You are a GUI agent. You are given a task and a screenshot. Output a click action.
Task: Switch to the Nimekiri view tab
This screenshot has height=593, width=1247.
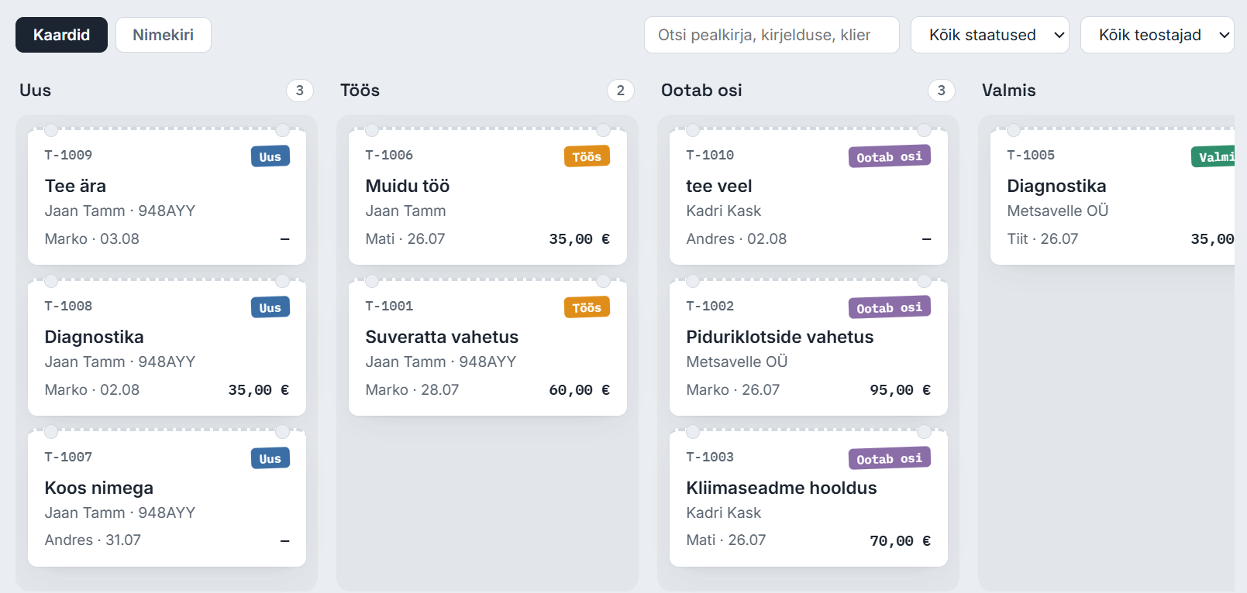pyautogui.click(x=164, y=35)
